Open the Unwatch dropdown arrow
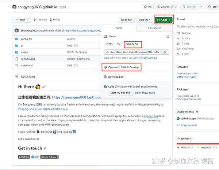Screen dimensions: 219x170 point(176,7)
